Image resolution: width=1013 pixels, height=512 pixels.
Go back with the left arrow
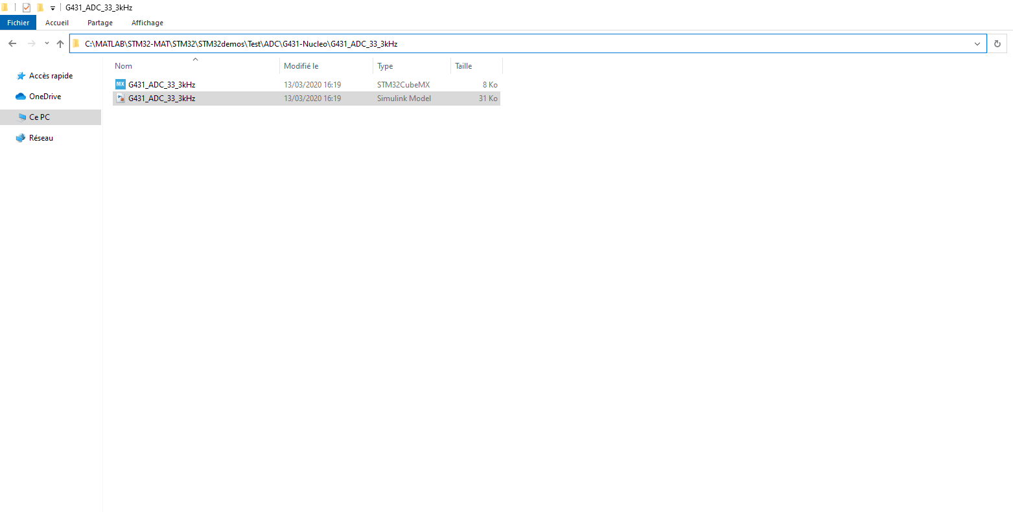pyautogui.click(x=12, y=43)
